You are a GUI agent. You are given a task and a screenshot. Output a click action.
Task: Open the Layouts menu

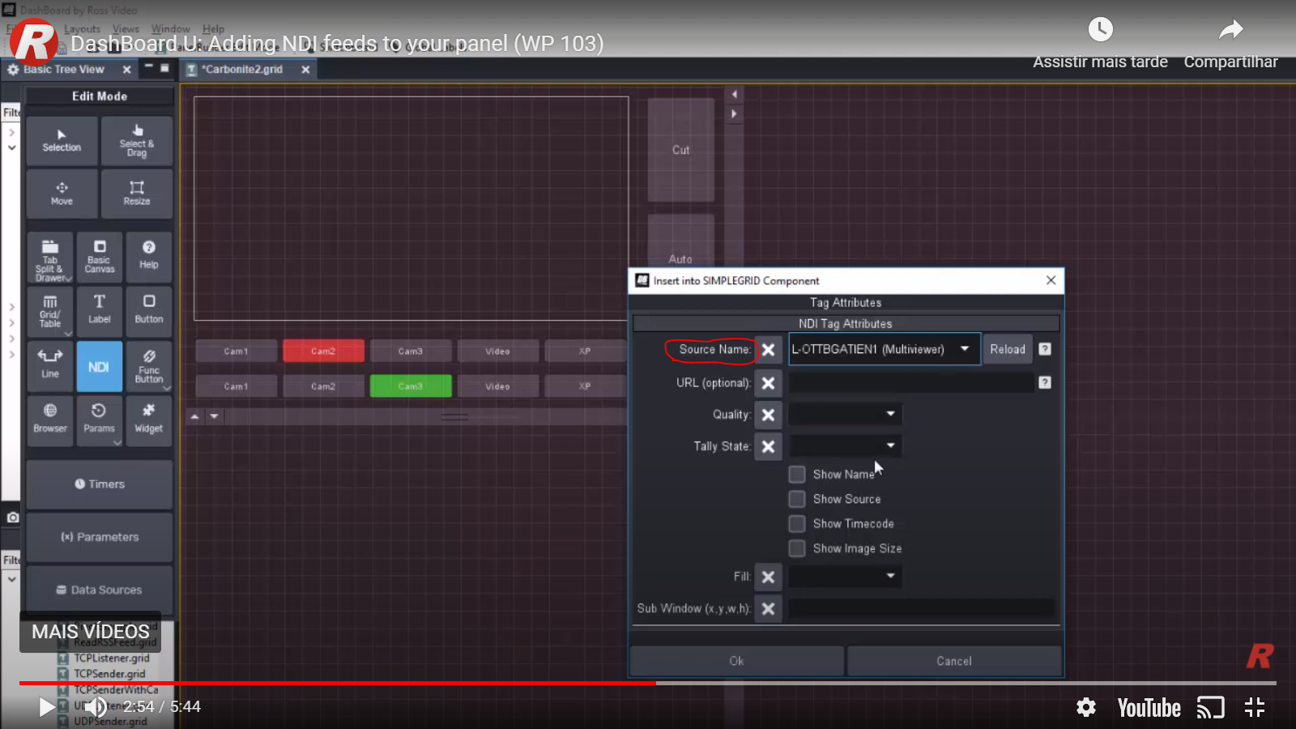tap(82, 29)
